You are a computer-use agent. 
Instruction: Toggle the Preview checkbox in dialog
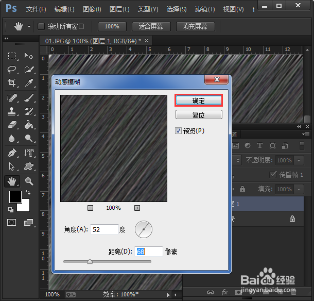coord(178,131)
